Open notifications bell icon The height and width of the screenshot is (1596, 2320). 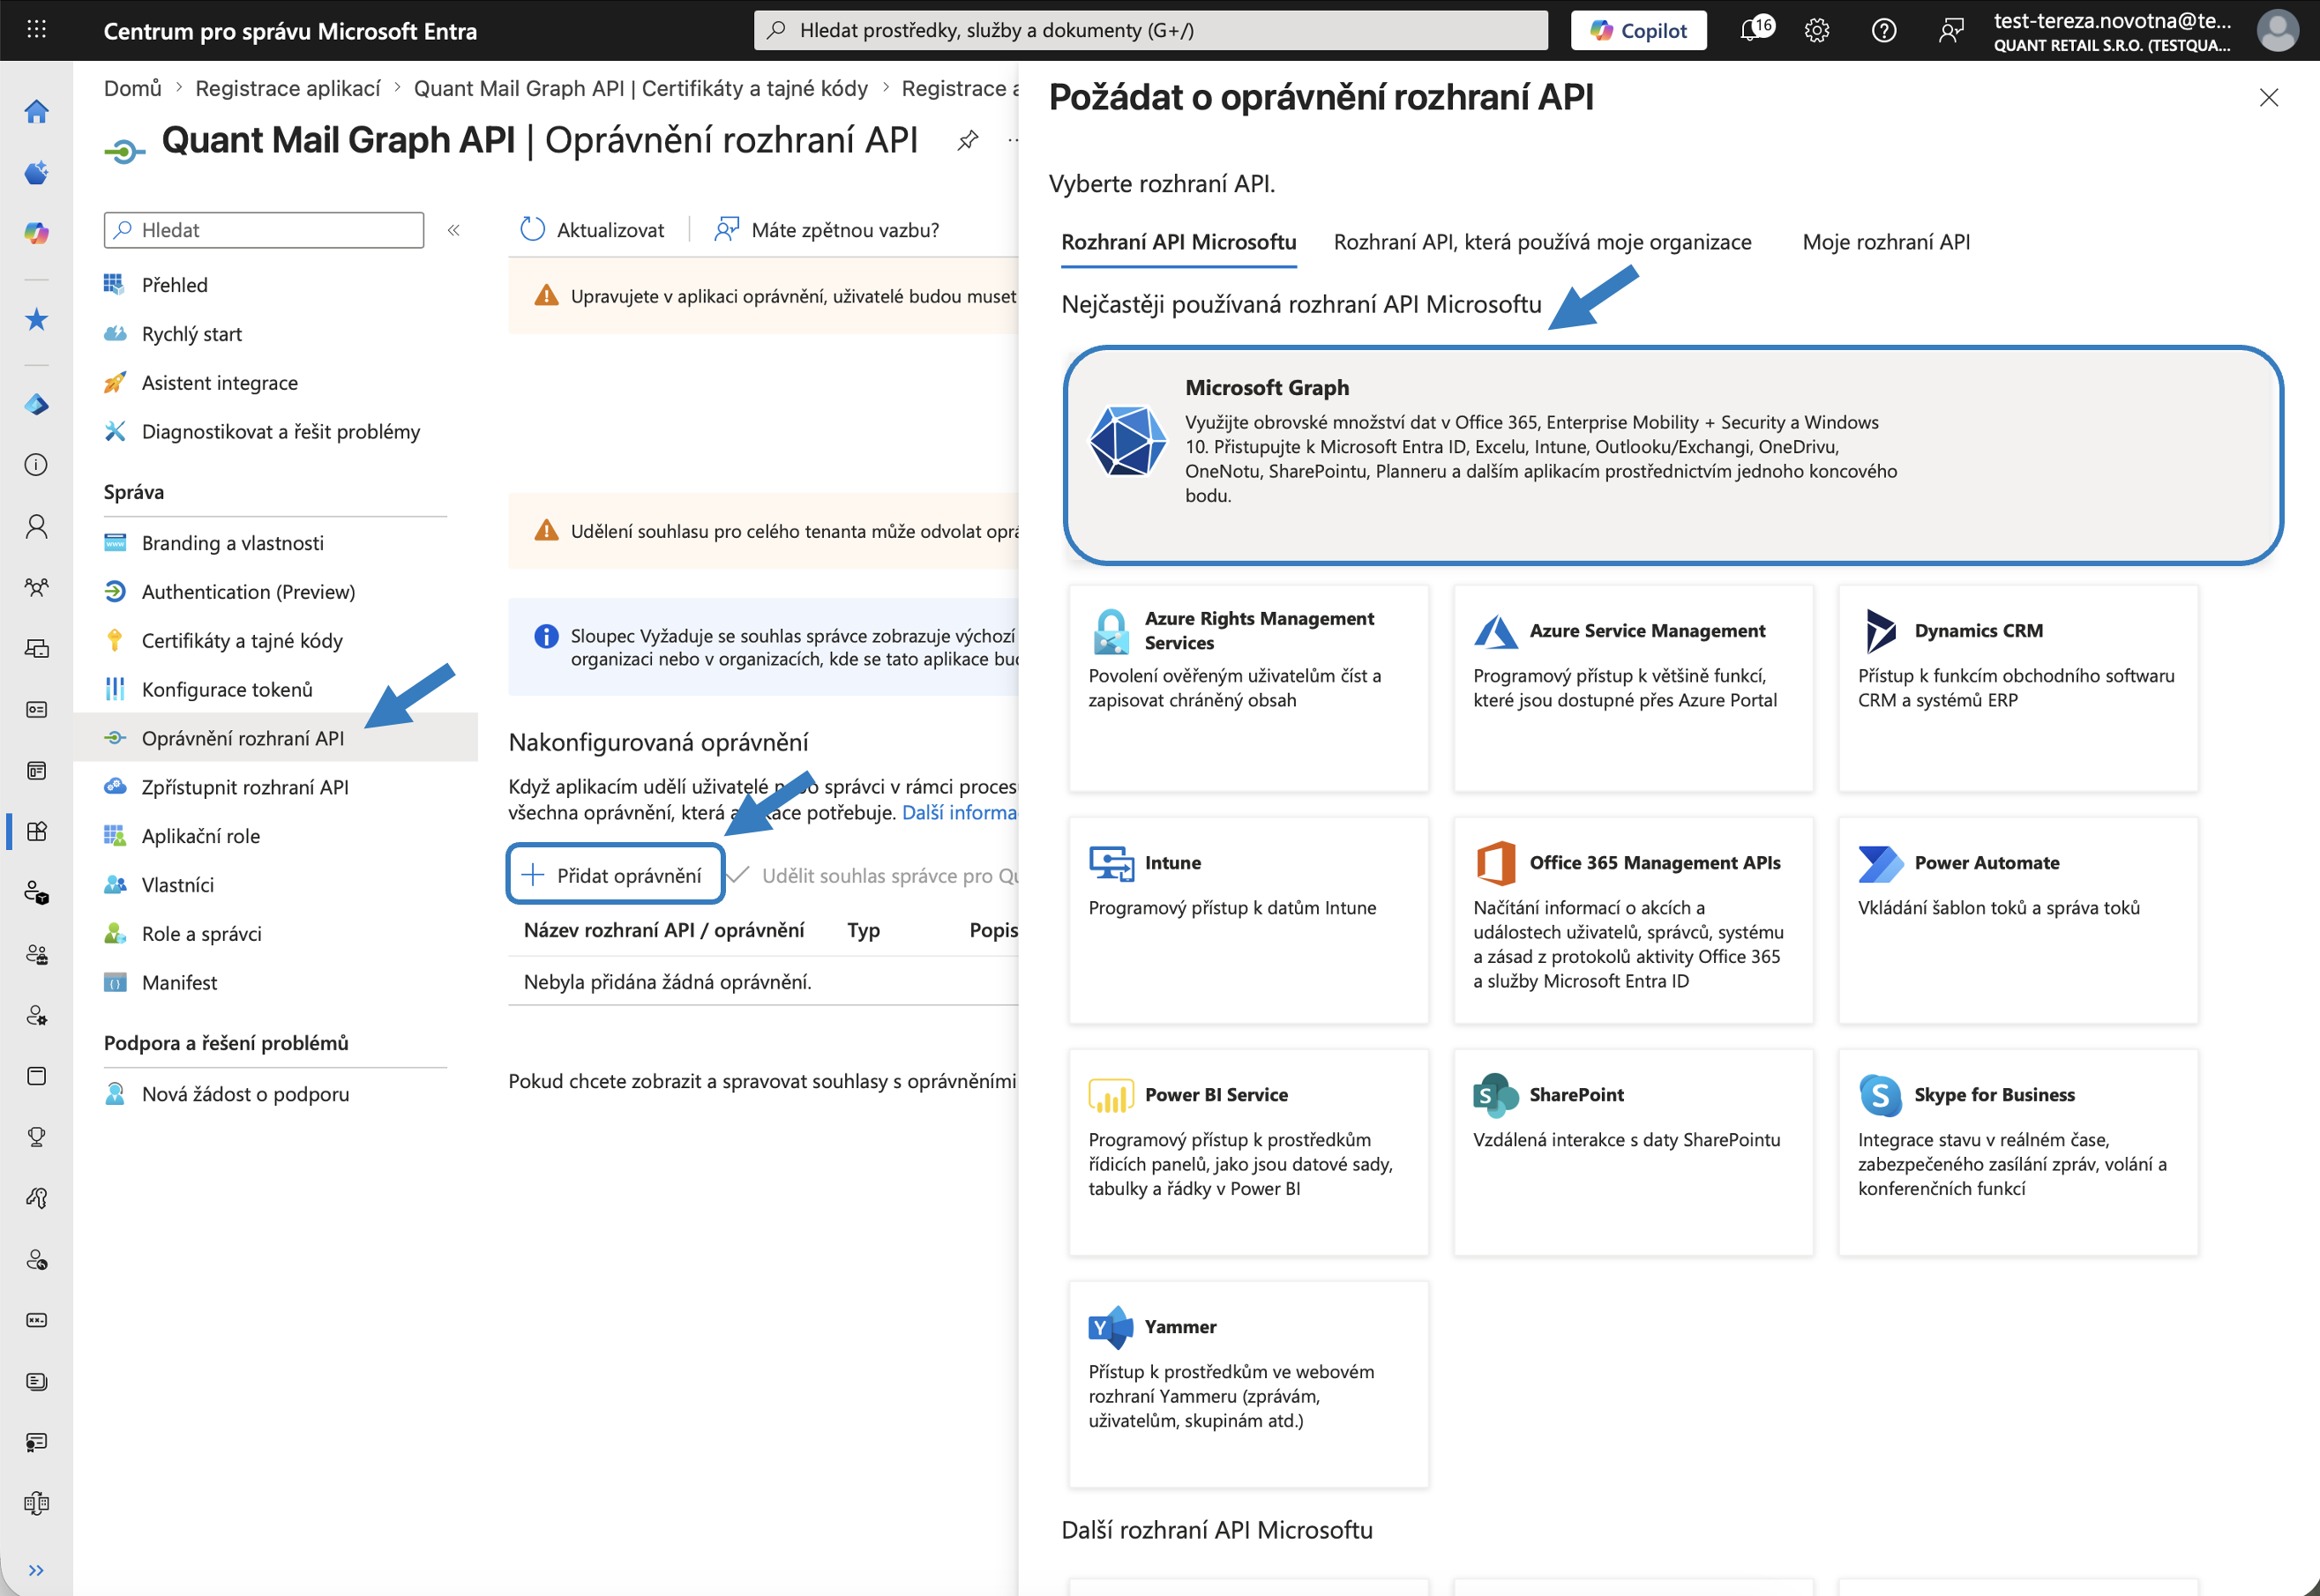(1752, 30)
